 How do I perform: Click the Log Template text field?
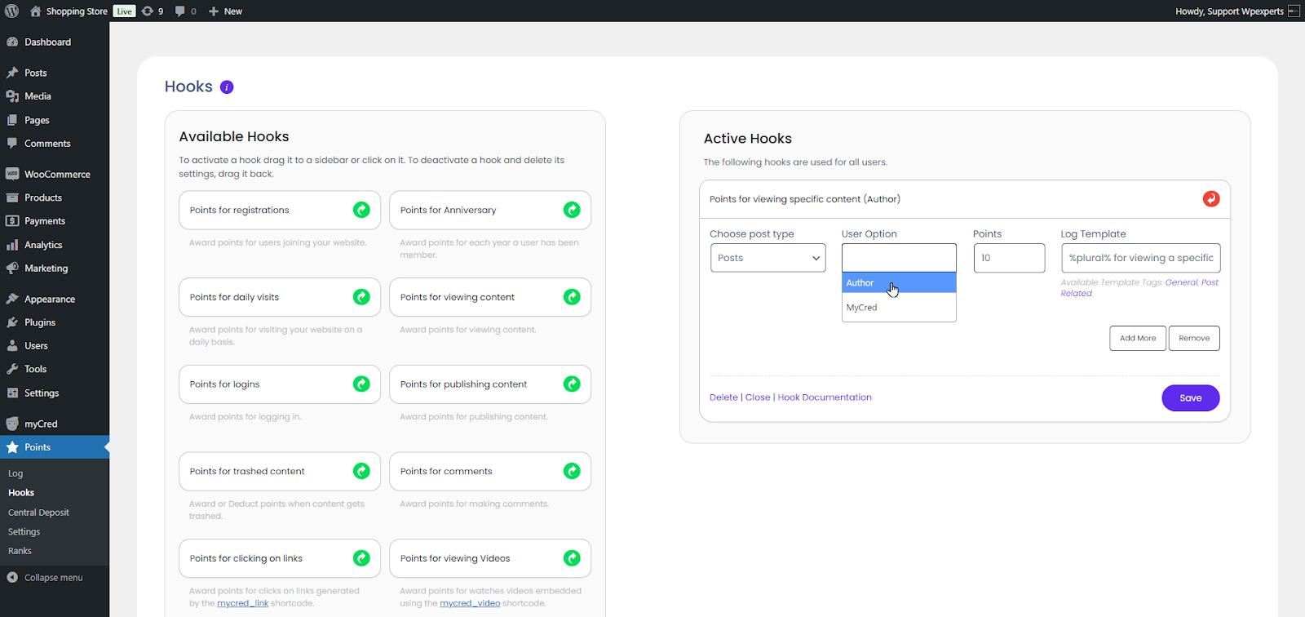pos(1140,258)
